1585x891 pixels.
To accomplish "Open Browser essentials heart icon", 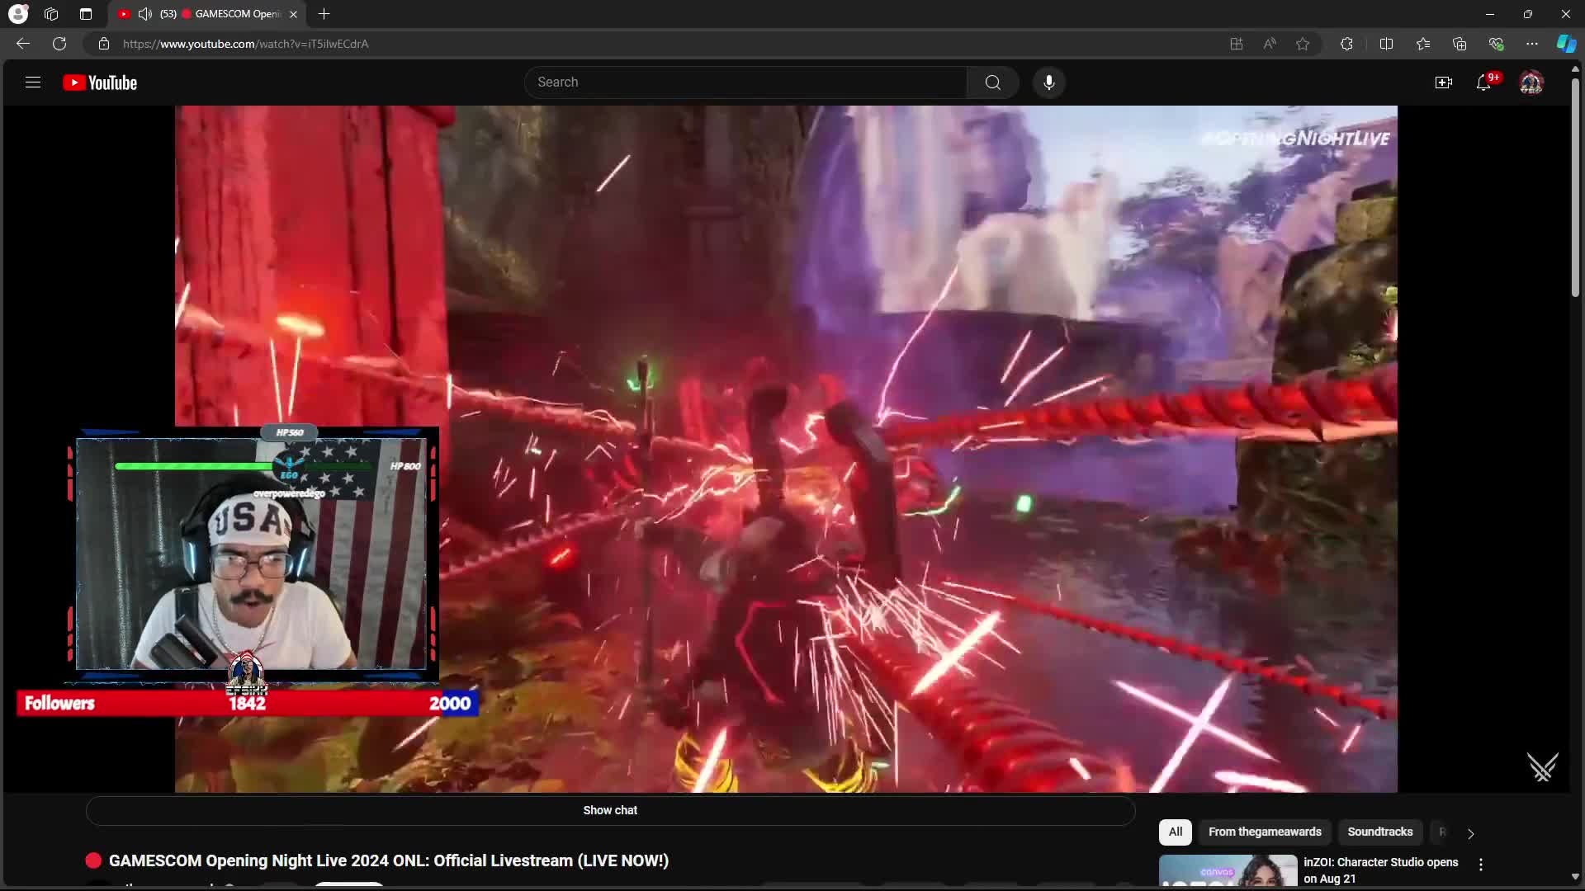I will pyautogui.click(x=1496, y=44).
